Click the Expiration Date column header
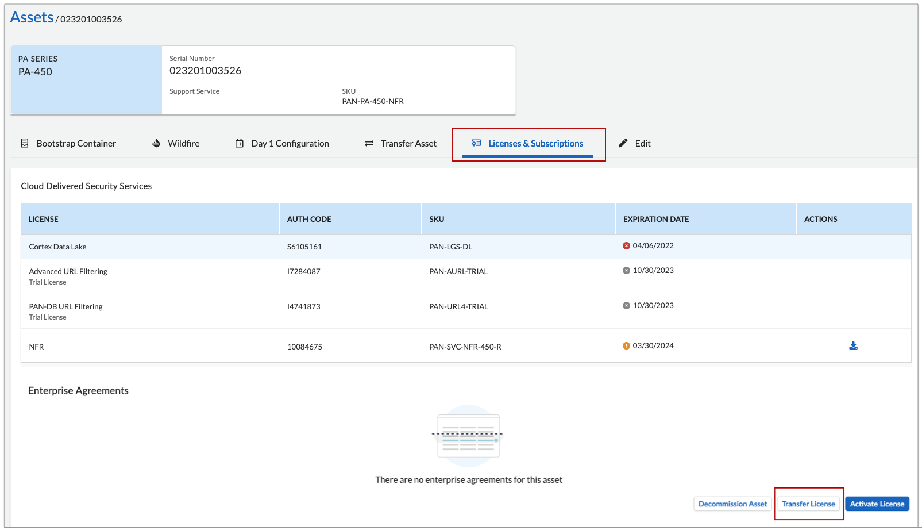The image size is (922, 530). click(656, 219)
